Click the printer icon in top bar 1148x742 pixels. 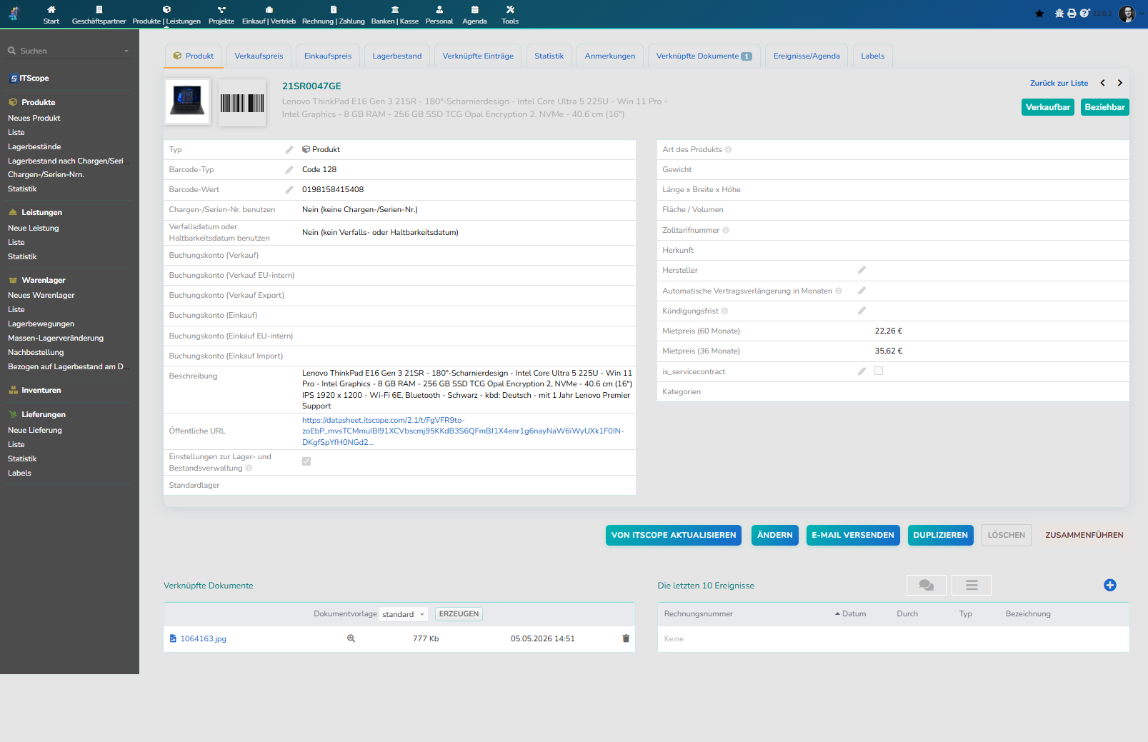1072,14
